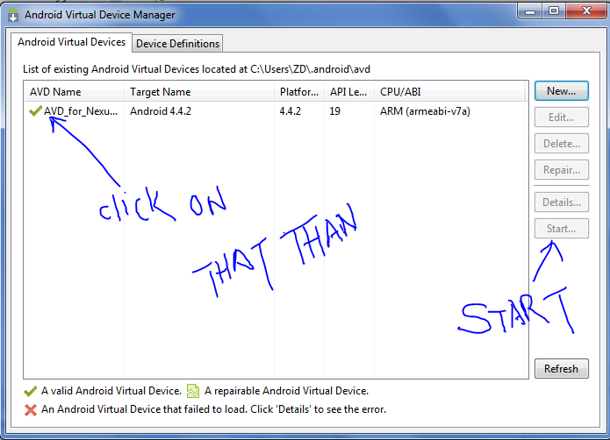Viewport: 610px width, 440px height.
Task: Click the 4.4.2 platform cell
Action: click(x=291, y=111)
